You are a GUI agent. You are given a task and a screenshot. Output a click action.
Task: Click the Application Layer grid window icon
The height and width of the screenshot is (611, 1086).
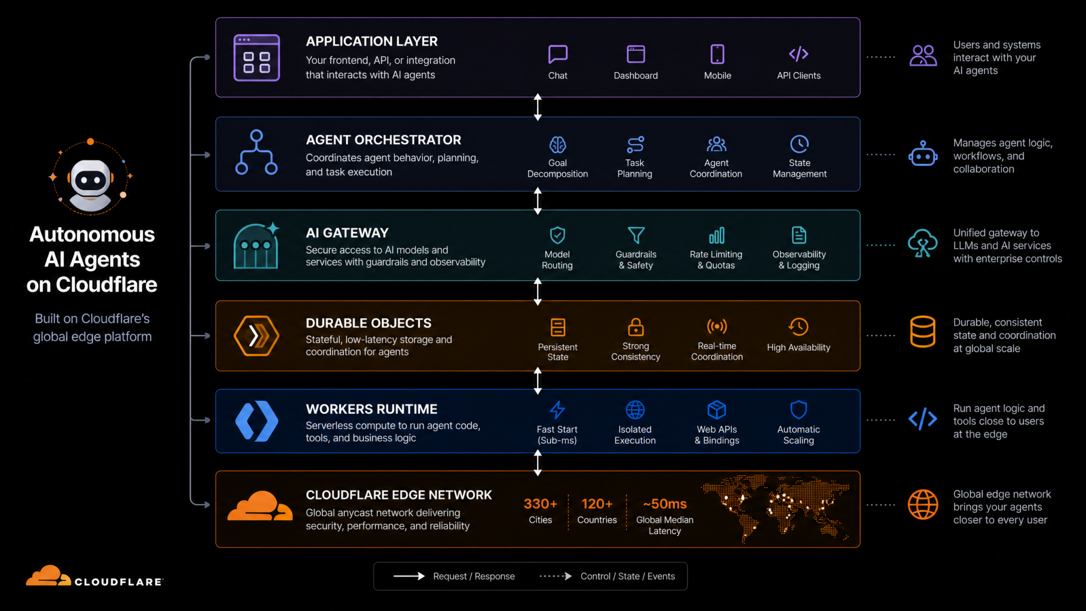click(x=257, y=57)
